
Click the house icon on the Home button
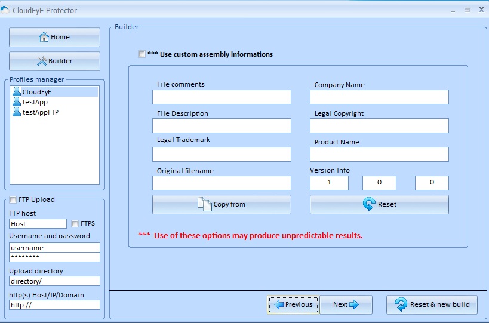click(44, 37)
